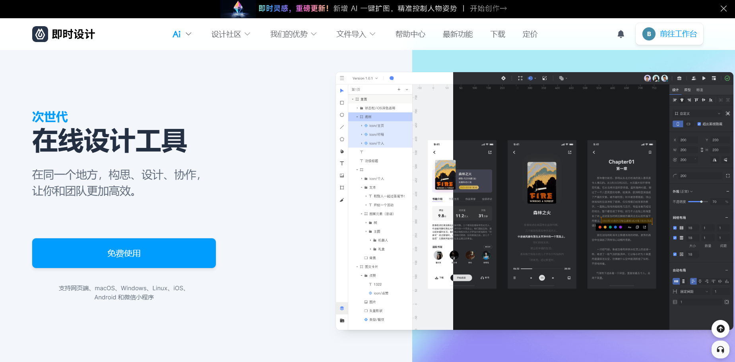Adjust the 不透明度 opacity slider handle
This screenshot has width=735, height=362.
point(701,202)
